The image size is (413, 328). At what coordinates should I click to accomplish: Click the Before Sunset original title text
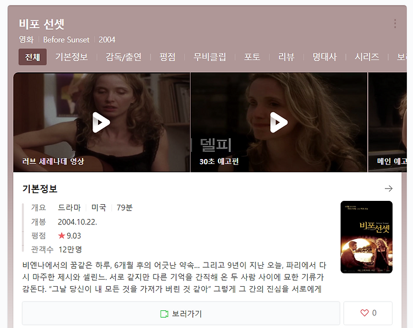[x=67, y=40]
